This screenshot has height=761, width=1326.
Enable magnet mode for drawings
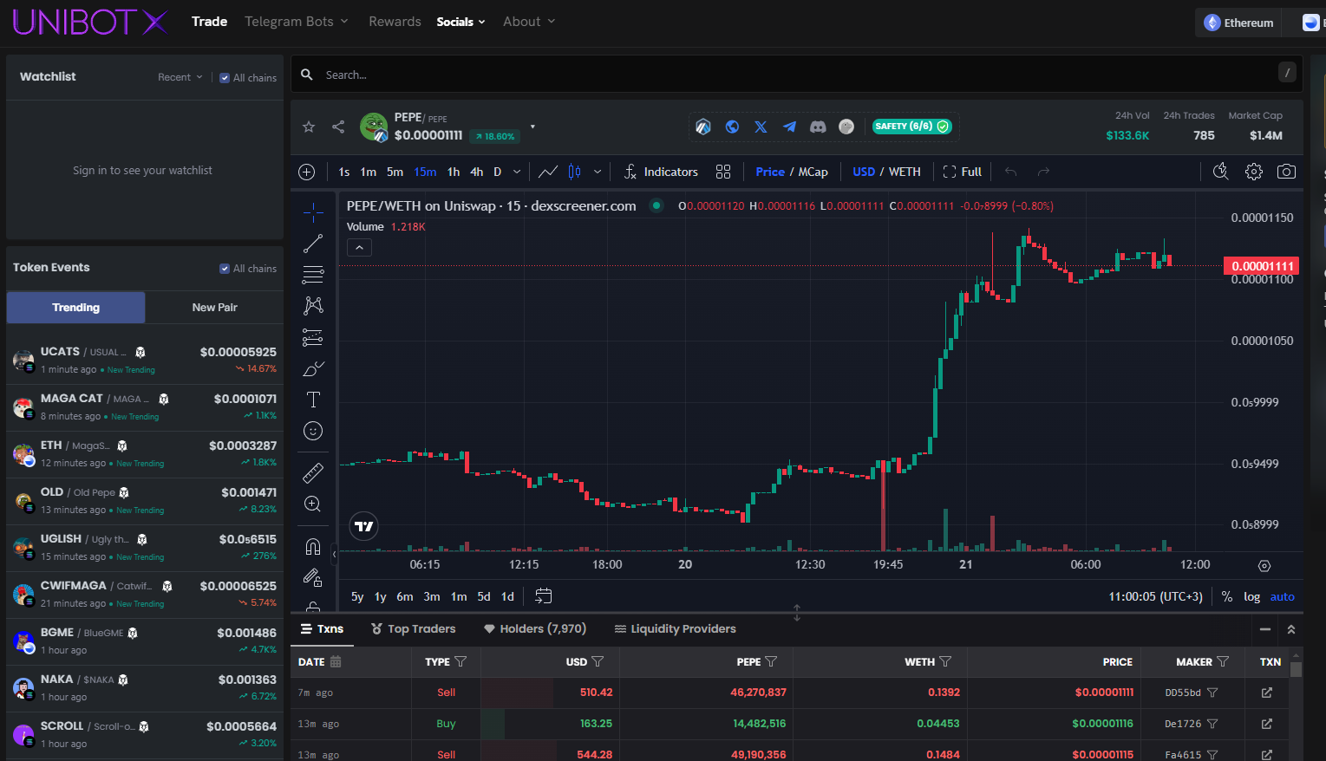pos(313,546)
